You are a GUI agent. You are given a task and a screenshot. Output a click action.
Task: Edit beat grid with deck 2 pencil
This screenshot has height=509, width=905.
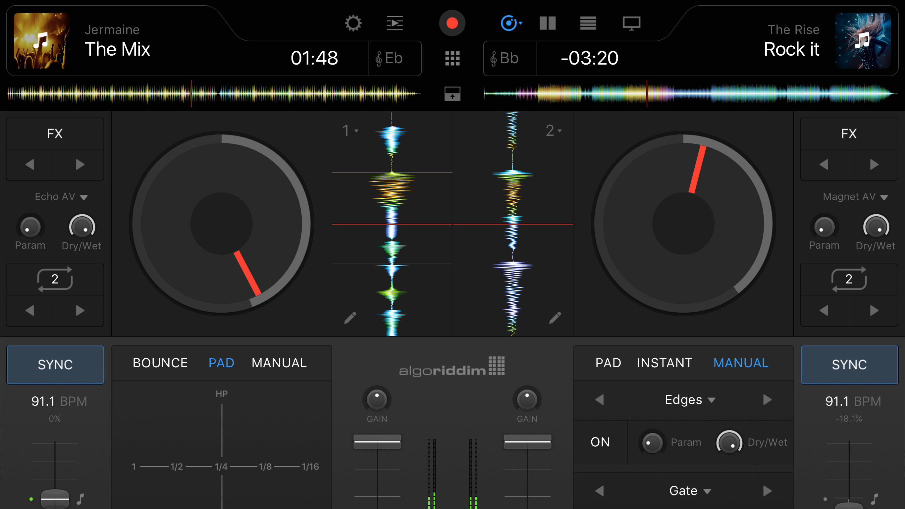coord(555,318)
